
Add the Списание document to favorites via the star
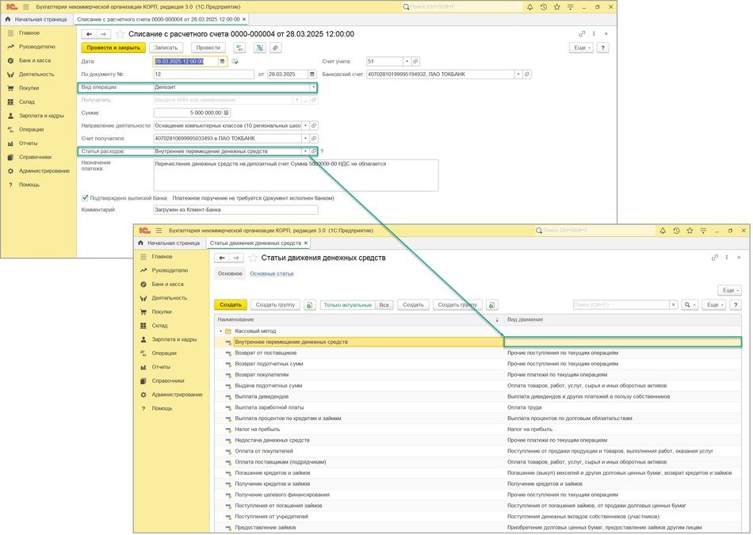click(x=120, y=34)
